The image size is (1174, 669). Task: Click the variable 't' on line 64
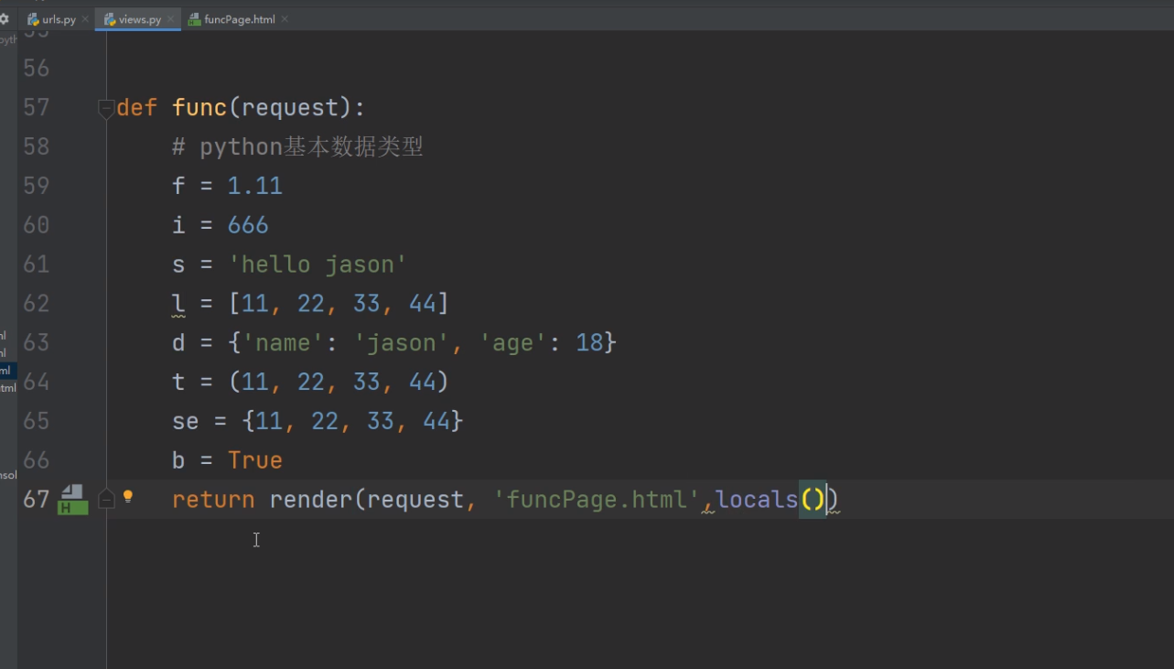point(178,382)
